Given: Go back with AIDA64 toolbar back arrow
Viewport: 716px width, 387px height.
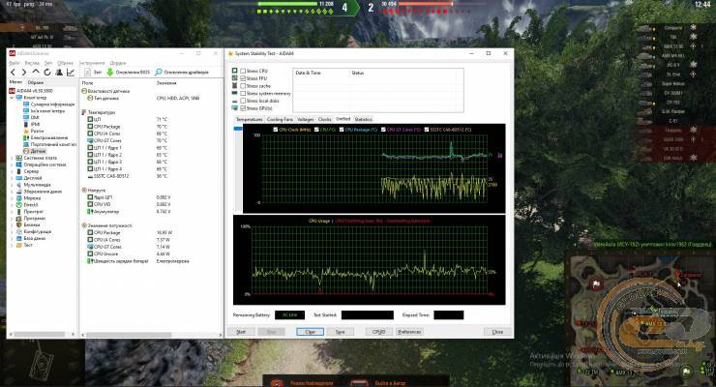Looking at the screenshot, I should click(13, 73).
